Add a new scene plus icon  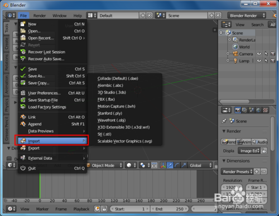211,16
